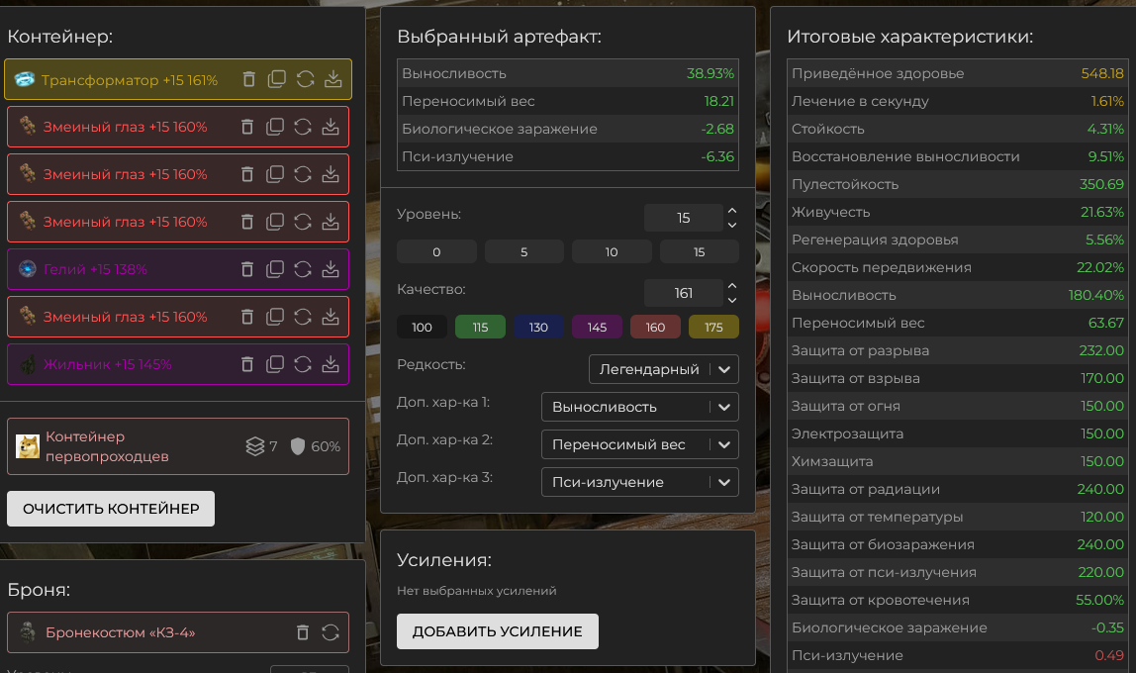Screen dimensions: 1136x673
Task: Set level preset to 0
Action: coord(436,251)
